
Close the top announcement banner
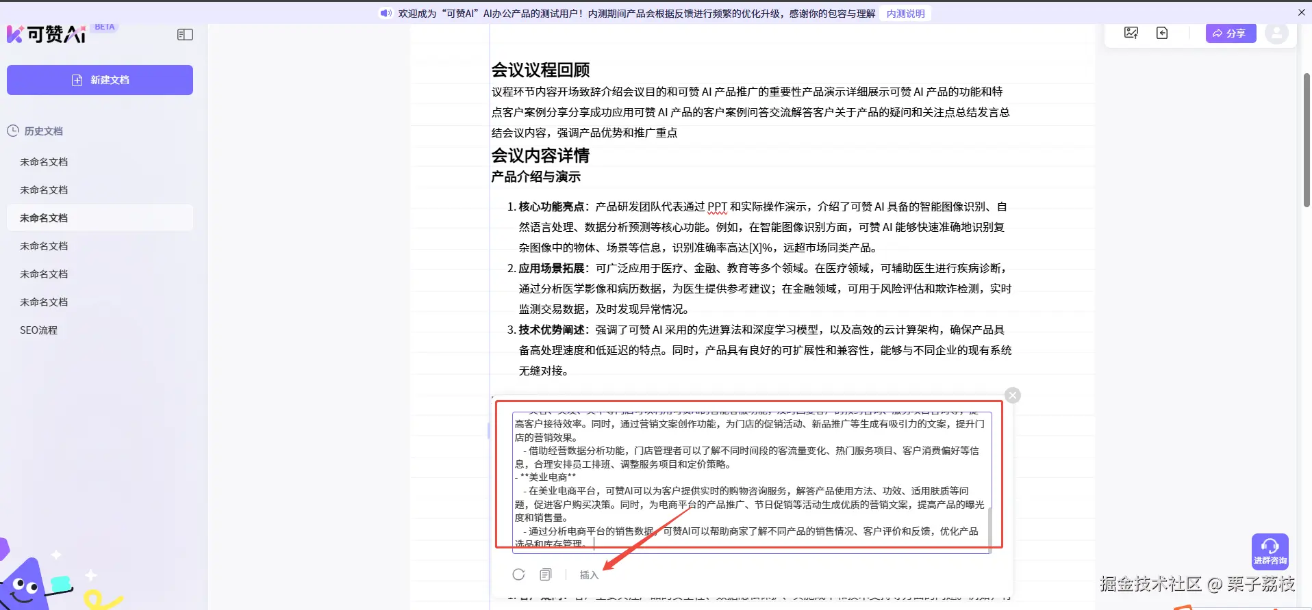[x=1302, y=12]
